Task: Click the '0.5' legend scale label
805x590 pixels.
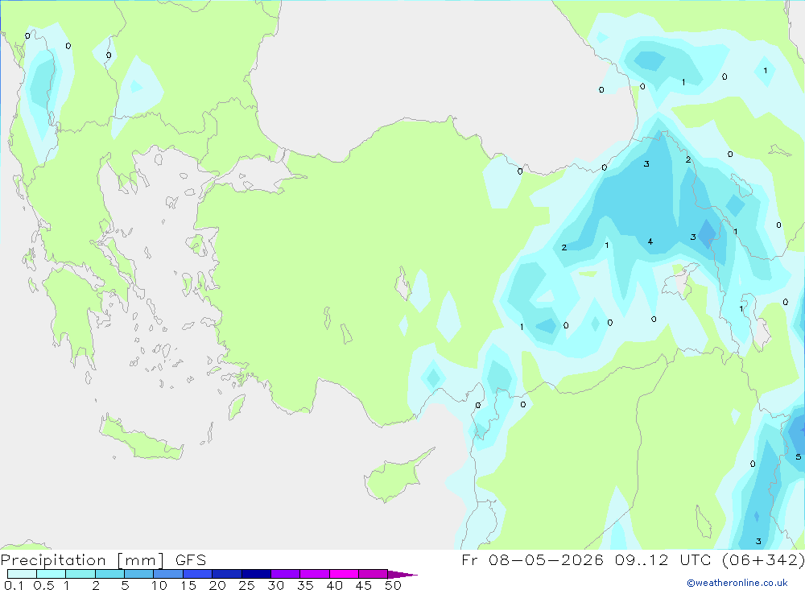Action: point(43,585)
